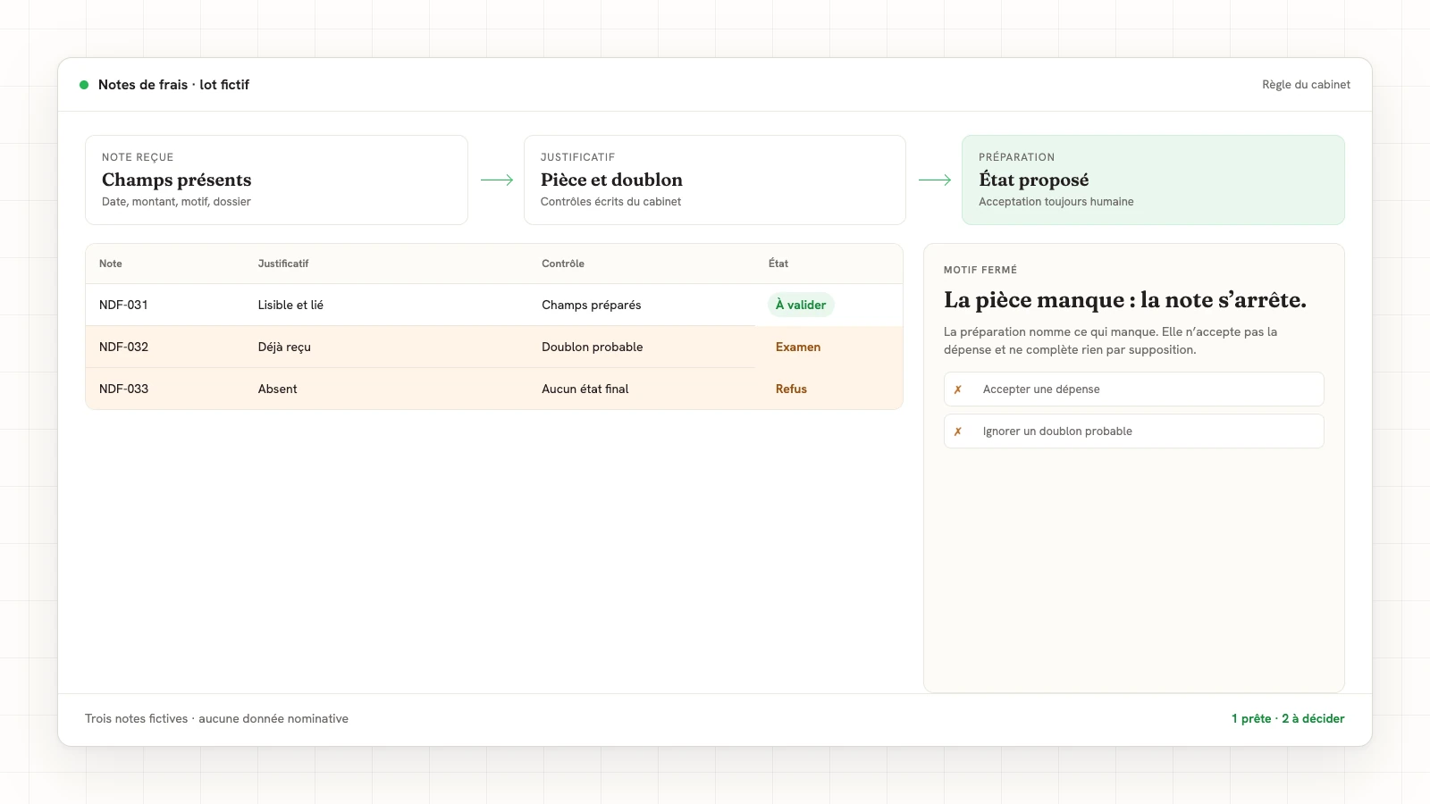Click the cross icon beside "Ignorer un doublon probable"
The height and width of the screenshot is (804, 1430).
click(958, 431)
